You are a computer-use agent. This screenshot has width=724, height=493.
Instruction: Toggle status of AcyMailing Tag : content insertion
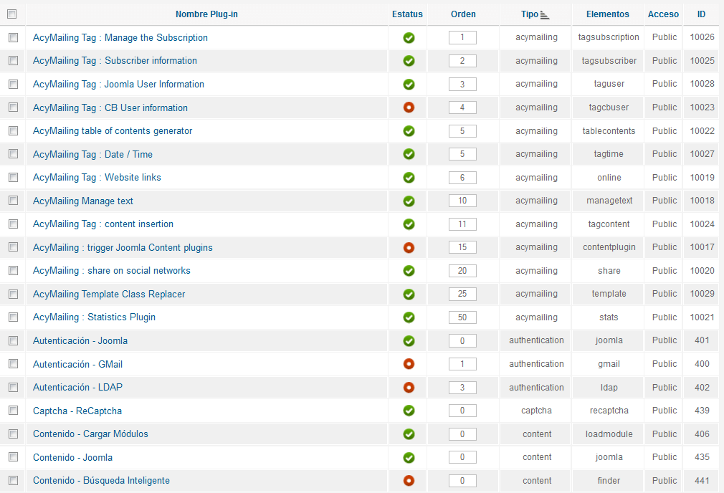coord(409,224)
